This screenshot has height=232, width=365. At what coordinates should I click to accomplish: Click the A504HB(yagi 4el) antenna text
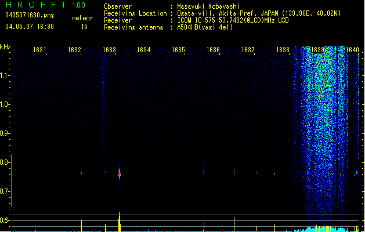tap(205, 27)
